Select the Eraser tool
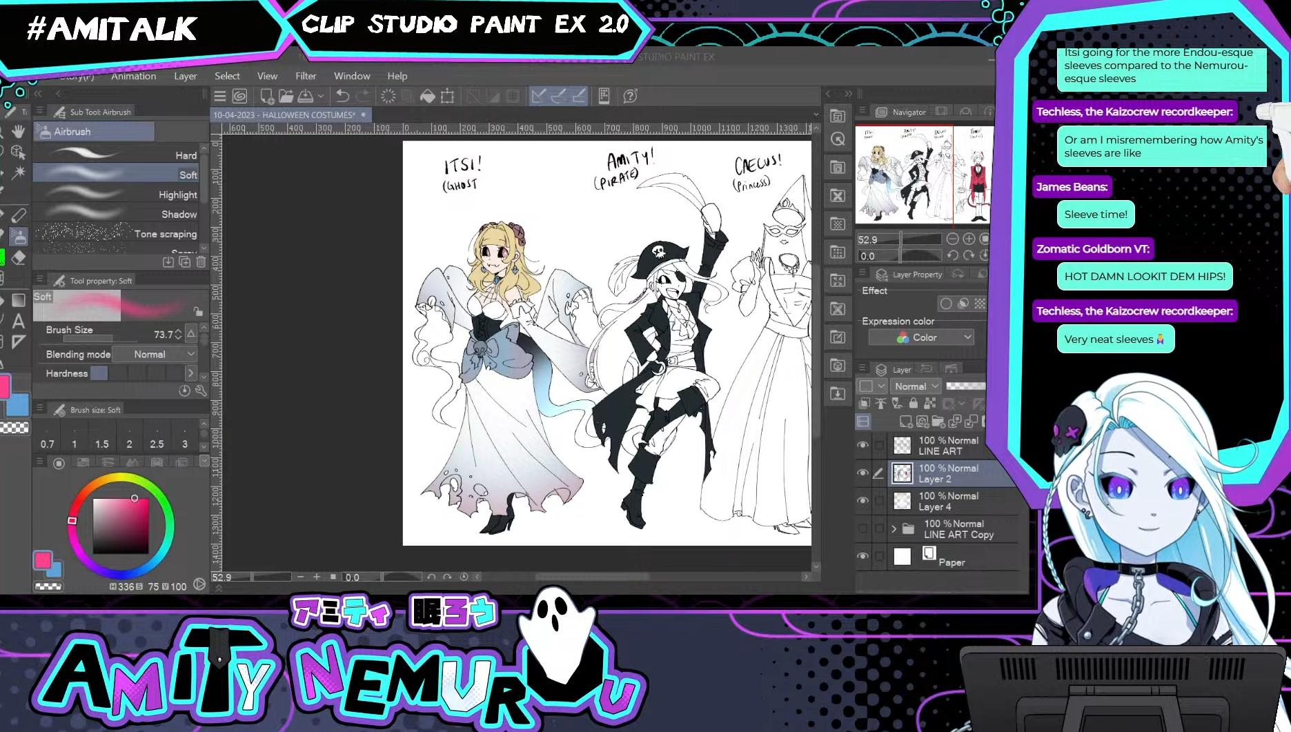 [19, 258]
